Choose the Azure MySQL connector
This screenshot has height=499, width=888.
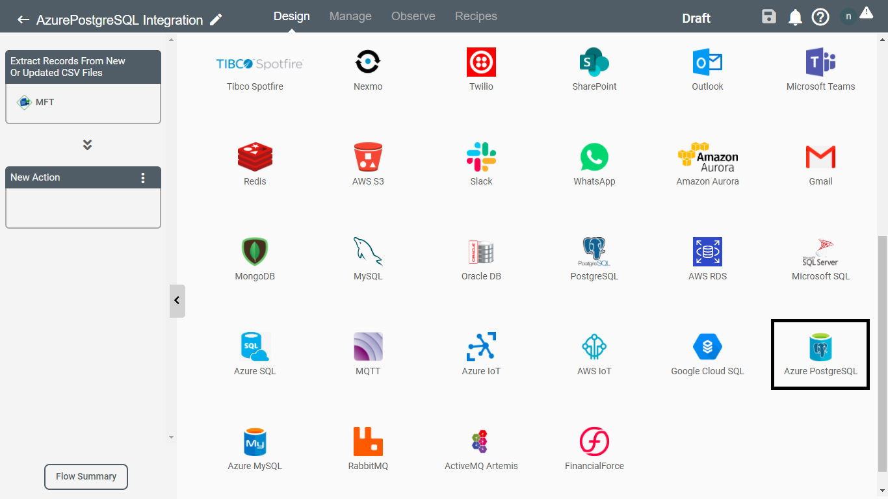[x=255, y=448]
